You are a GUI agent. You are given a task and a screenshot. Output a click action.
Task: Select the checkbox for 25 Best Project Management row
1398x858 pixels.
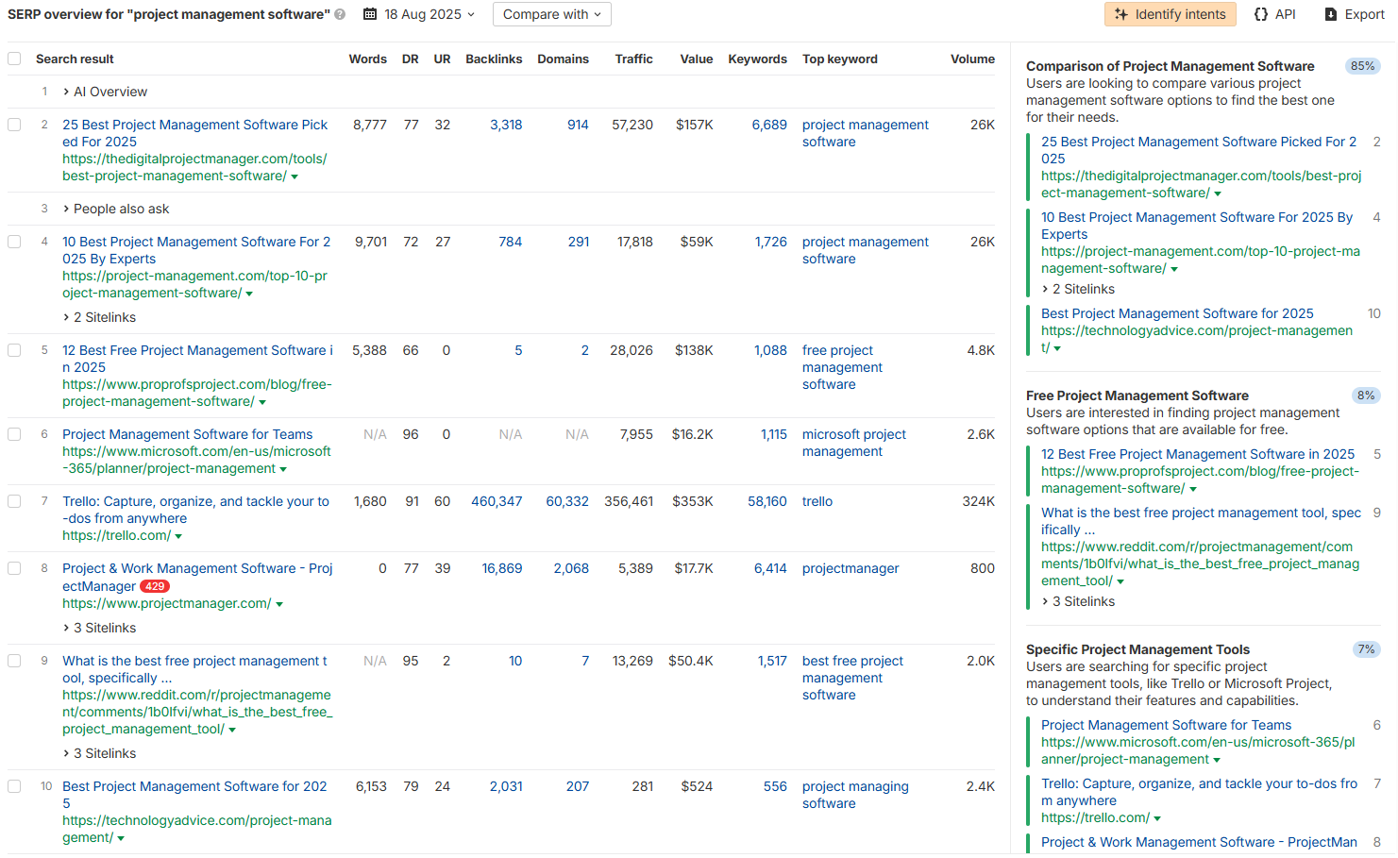[x=14, y=125]
